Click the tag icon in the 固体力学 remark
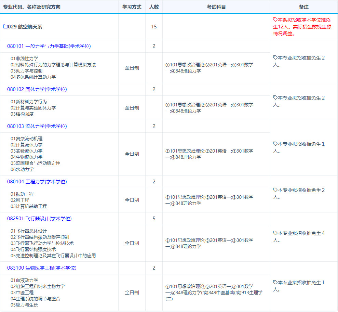 click(275, 97)
